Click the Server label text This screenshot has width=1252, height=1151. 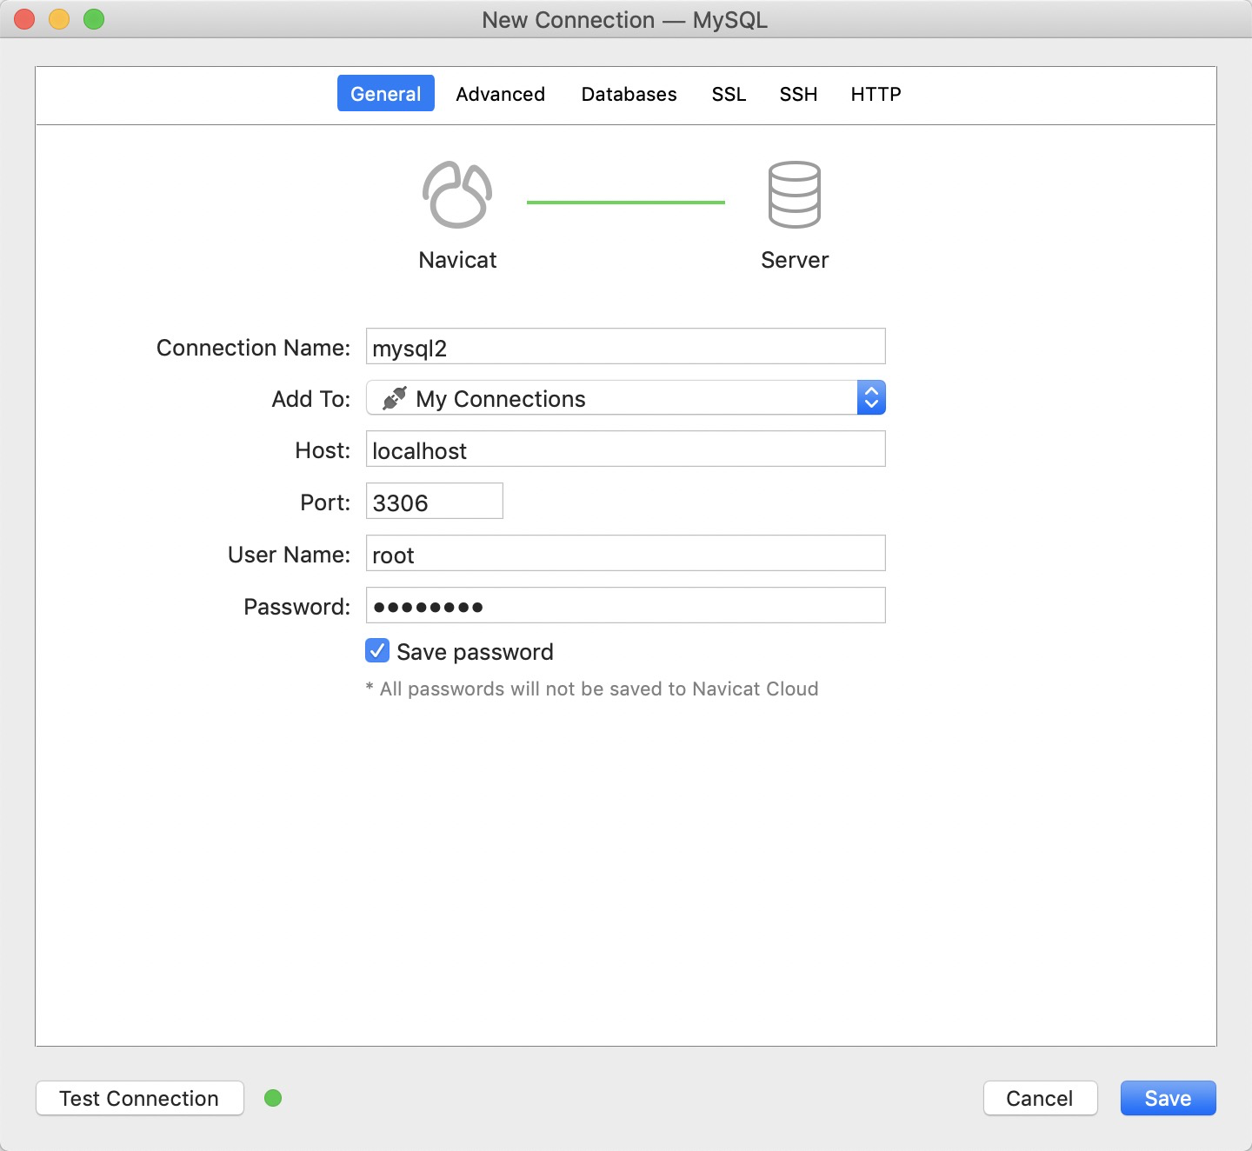(795, 260)
